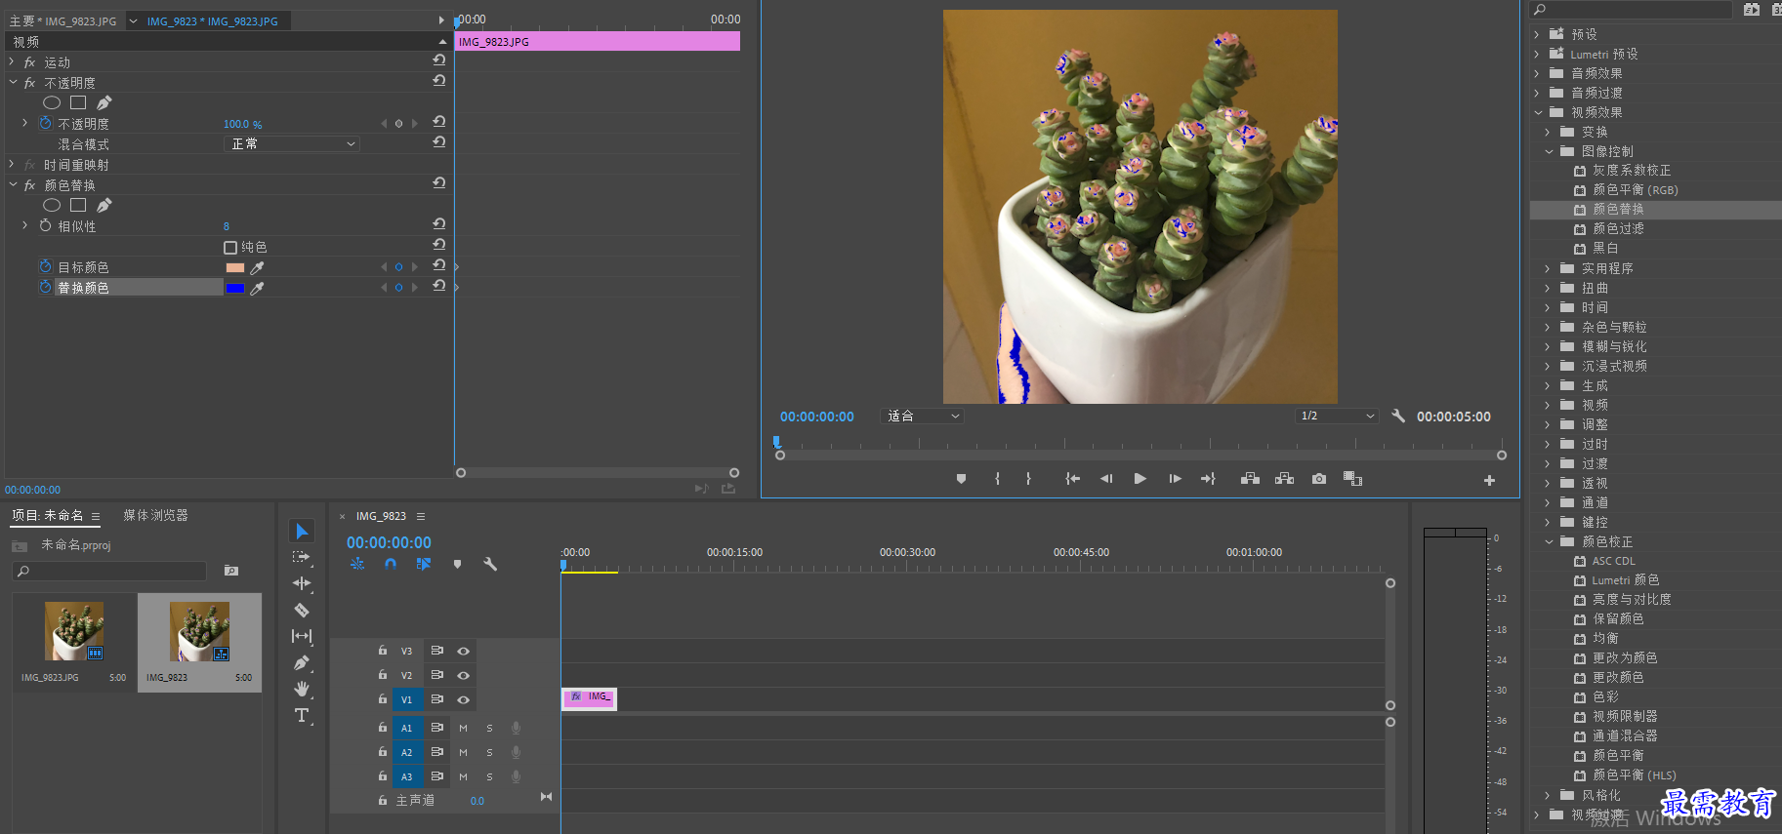
Task: Click the Export Frame camera icon
Action: (1319, 479)
